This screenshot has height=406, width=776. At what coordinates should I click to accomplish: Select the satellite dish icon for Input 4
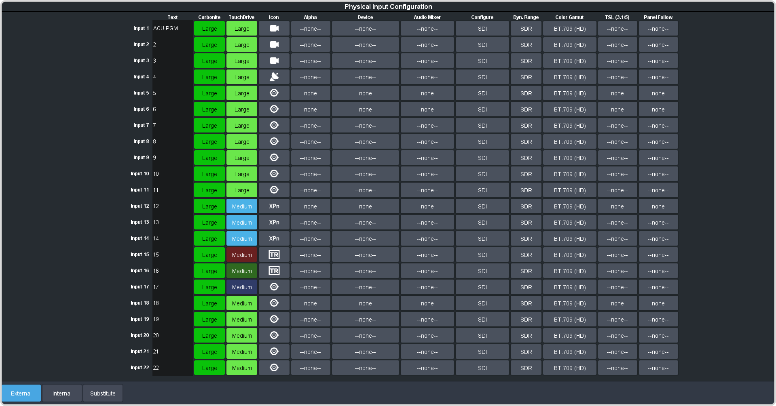(x=274, y=77)
